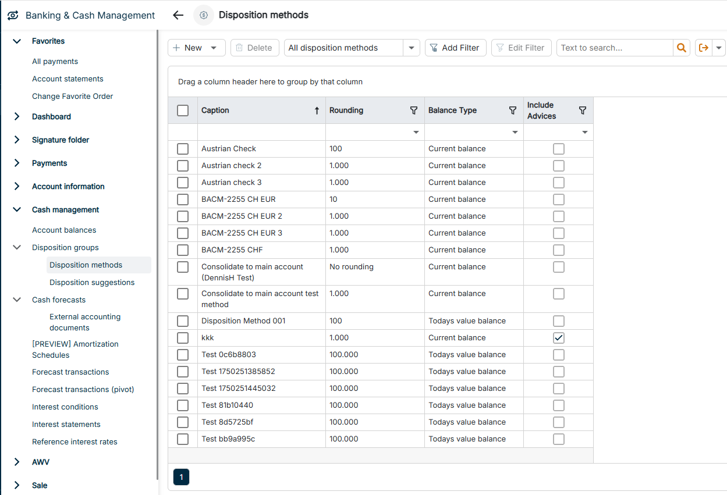Open the export options dropdown arrow
The width and height of the screenshot is (727, 495).
[719, 48]
